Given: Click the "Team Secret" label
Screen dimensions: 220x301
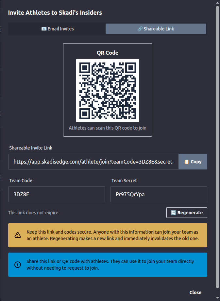Looking at the screenshot, I should tap(124, 181).
